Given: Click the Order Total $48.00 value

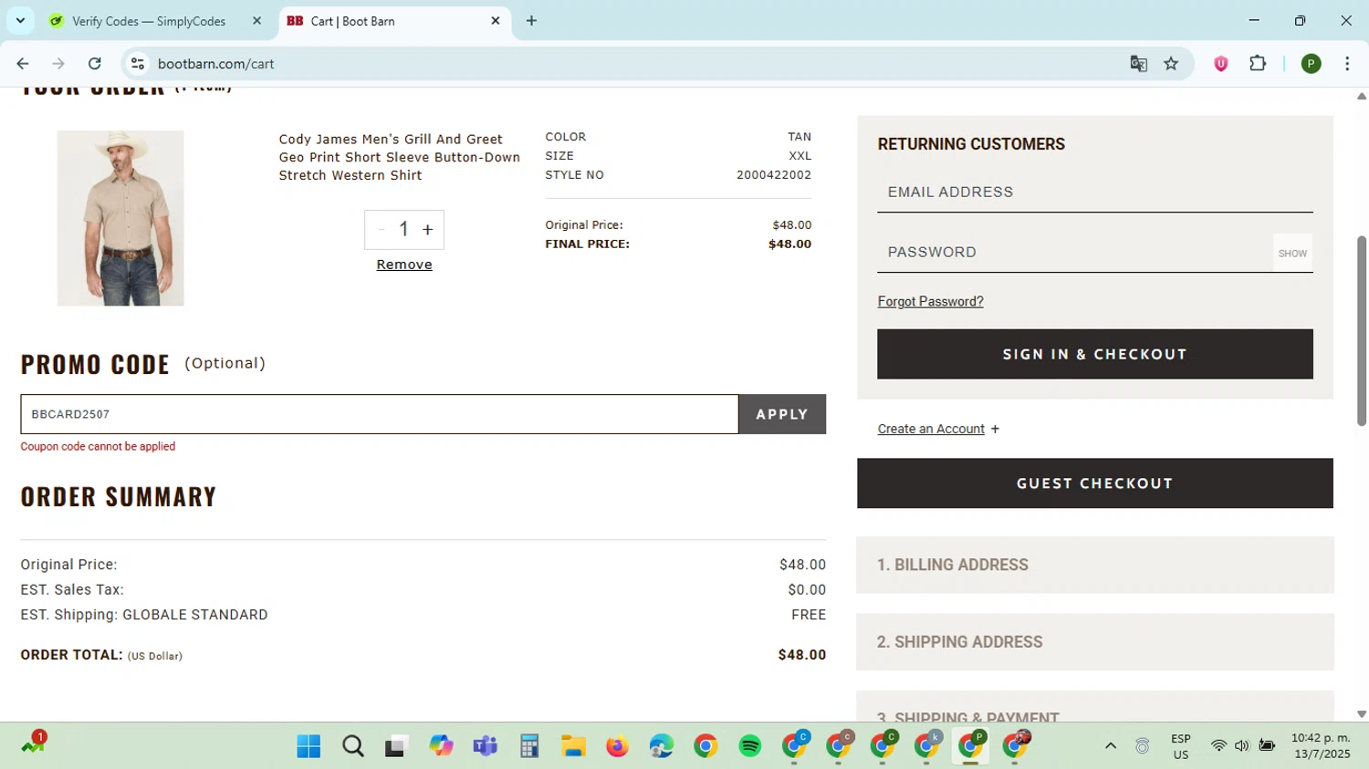Looking at the screenshot, I should [x=802, y=655].
